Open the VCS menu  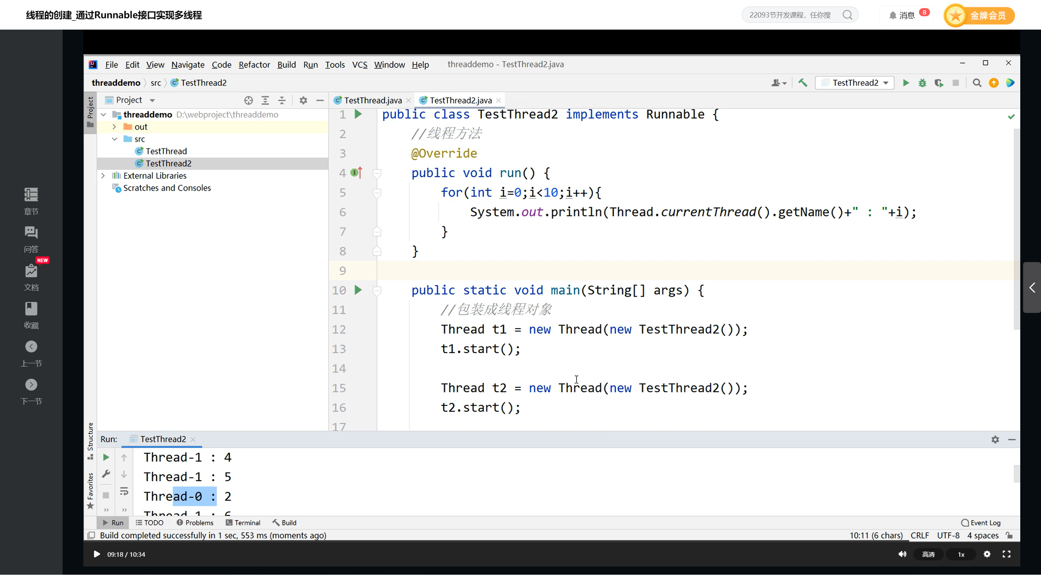(x=359, y=65)
